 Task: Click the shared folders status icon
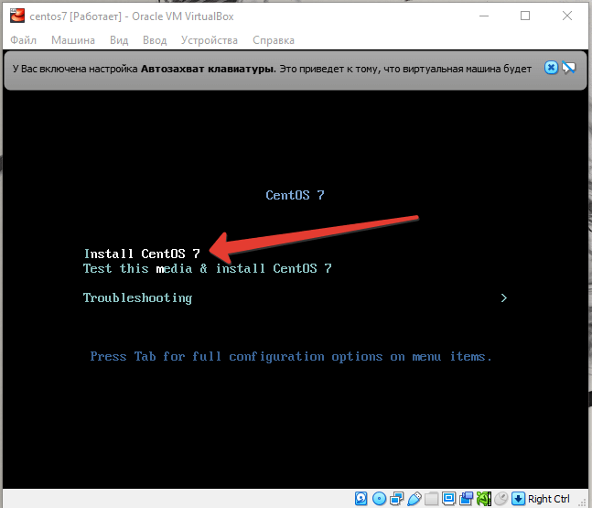(x=431, y=499)
